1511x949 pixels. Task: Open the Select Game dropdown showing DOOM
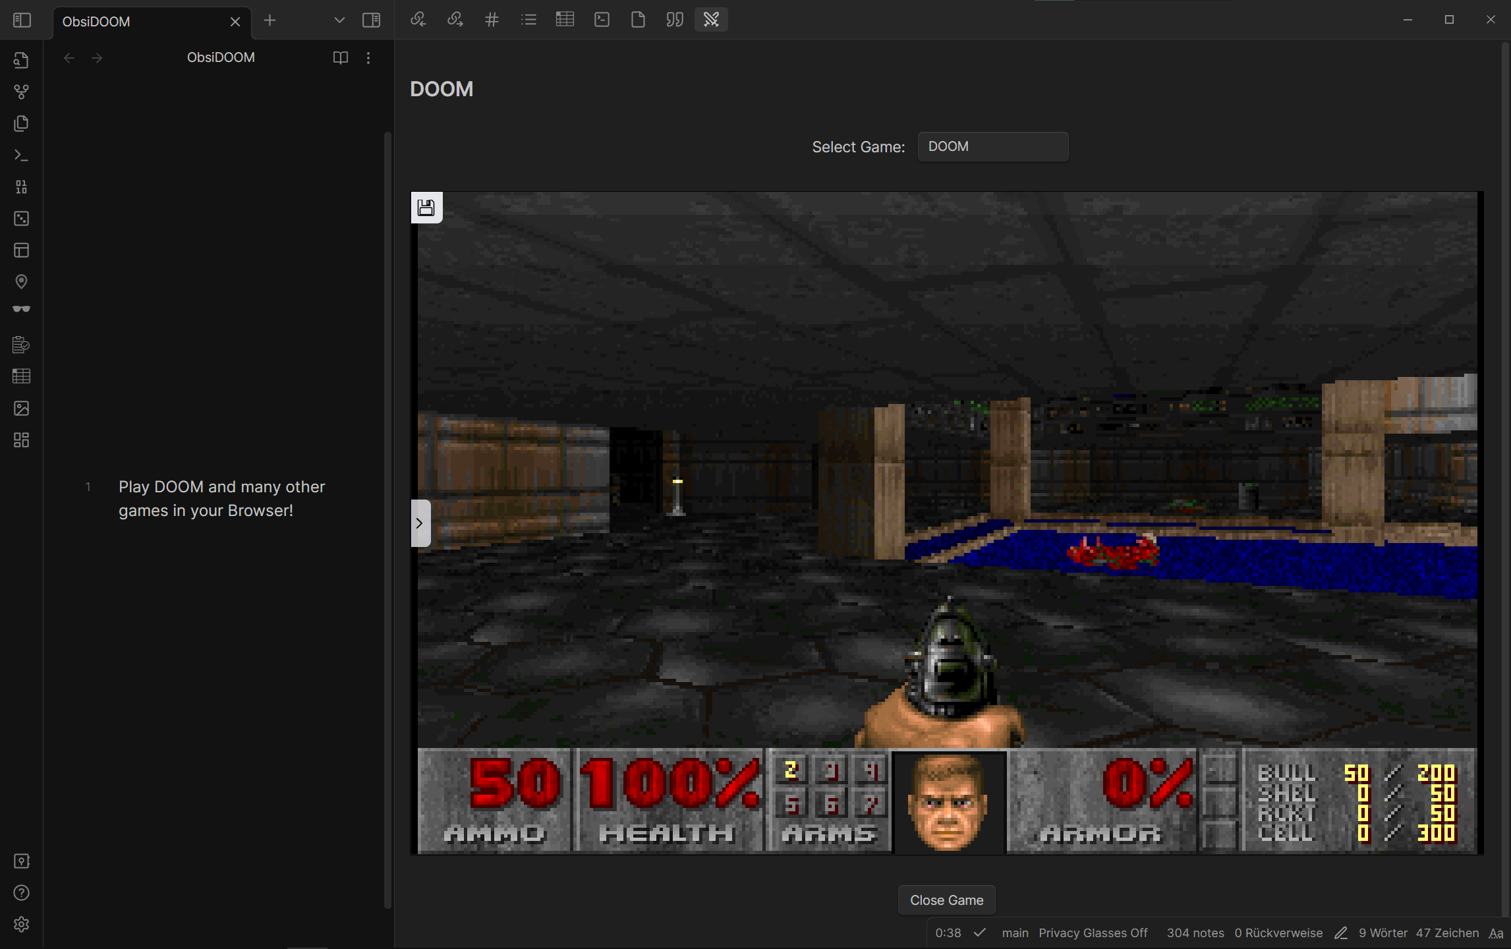coord(993,146)
